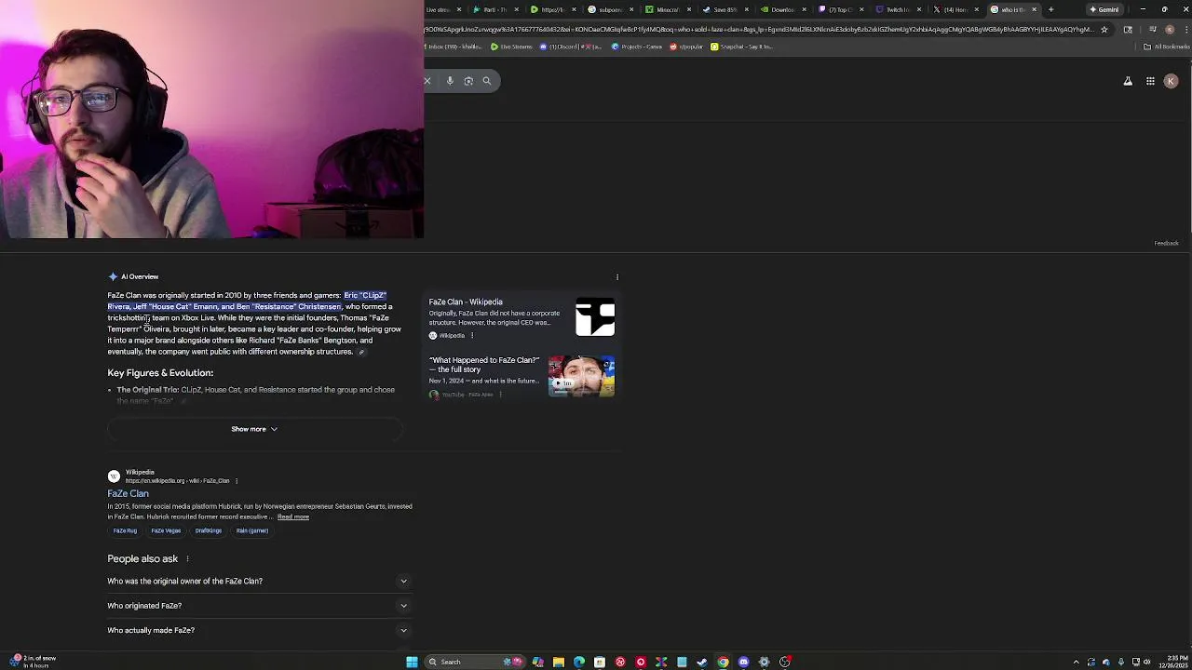
Task: Click the "AI Overview" label
Action: pyautogui.click(x=140, y=276)
